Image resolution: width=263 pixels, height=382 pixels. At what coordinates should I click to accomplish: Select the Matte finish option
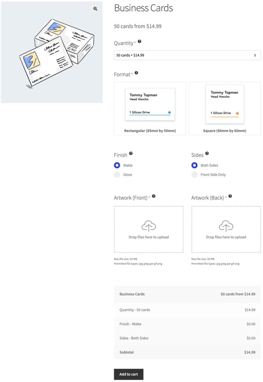point(117,165)
